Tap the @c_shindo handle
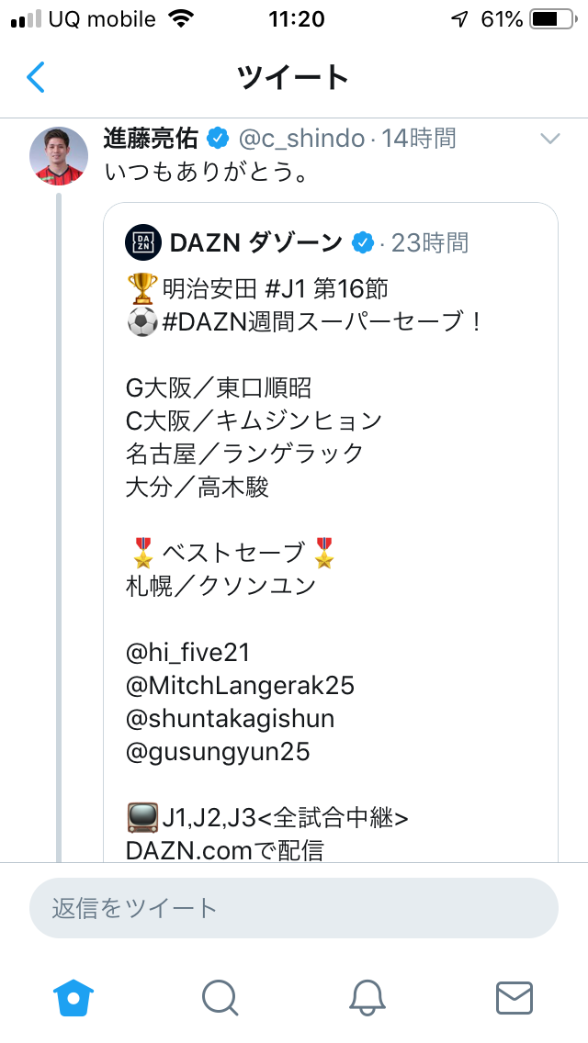The width and height of the screenshot is (588, 1043). [x=301, y=139]
